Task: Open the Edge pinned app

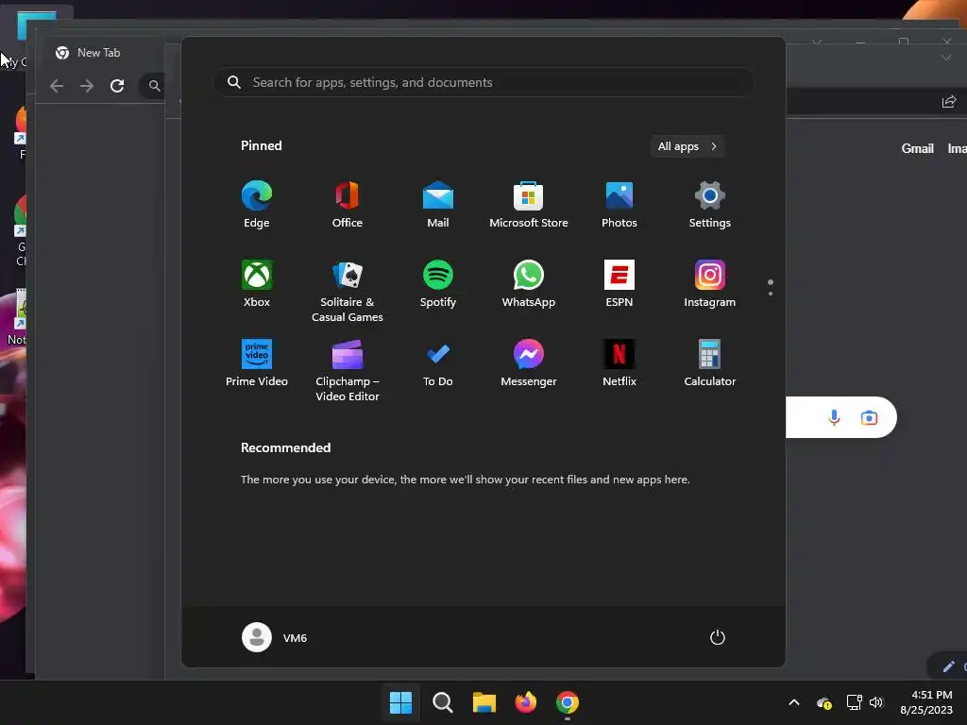Action: click(x=257, y=205)
